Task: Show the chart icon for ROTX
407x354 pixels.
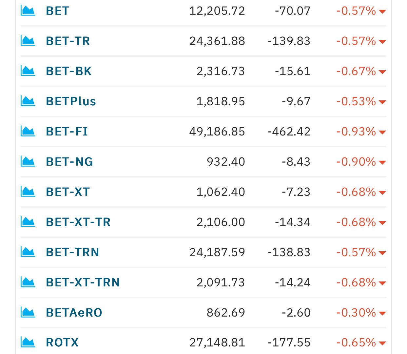Action: click(x=28, y=343)
